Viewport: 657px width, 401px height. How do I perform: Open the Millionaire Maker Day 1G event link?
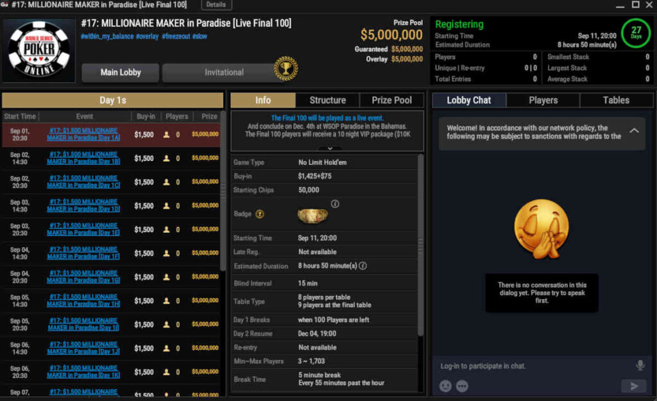[83, 277]
